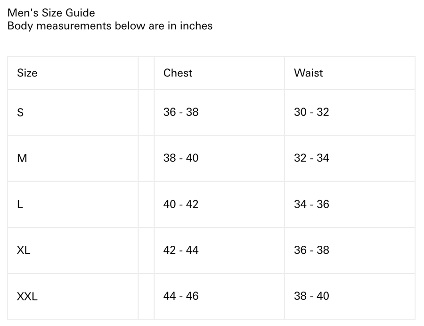
Task: Click the XXL size row label
Action: 27,296
